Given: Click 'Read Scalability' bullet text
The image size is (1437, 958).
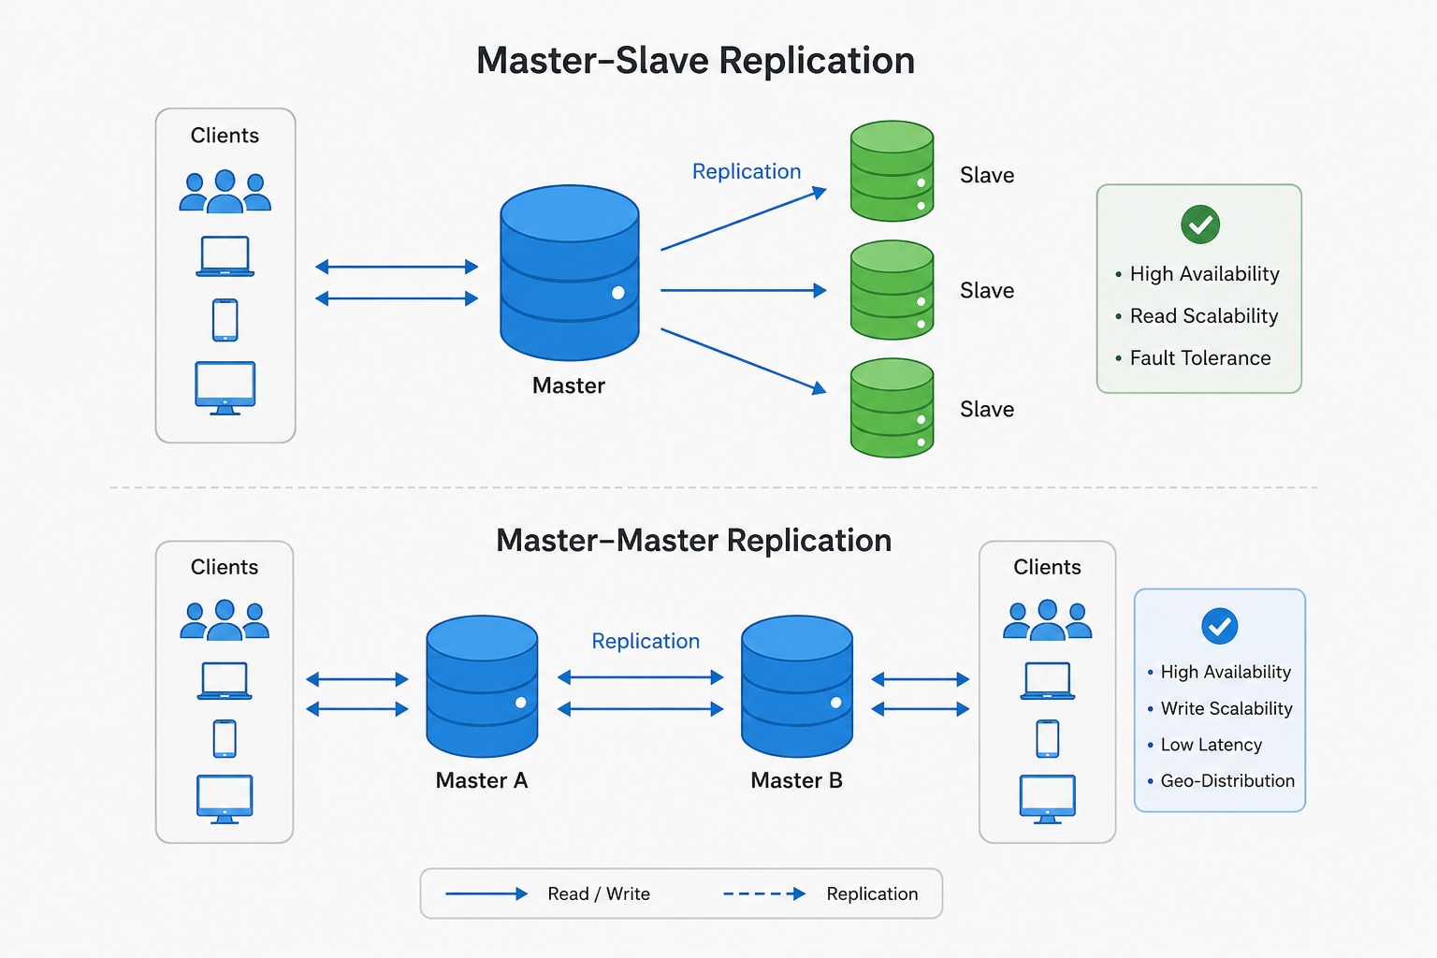Looking at the screenshot, I should 1204,316.
